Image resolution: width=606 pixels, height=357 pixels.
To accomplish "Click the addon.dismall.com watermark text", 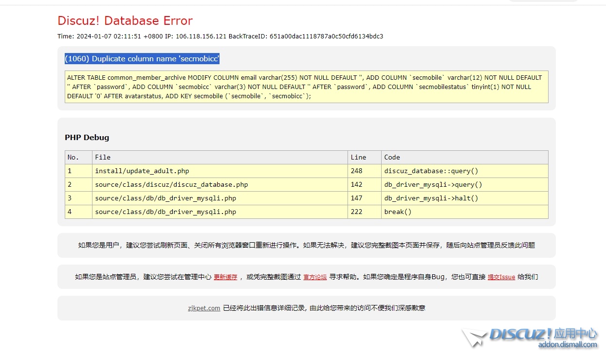I will [x=567, y=345].
